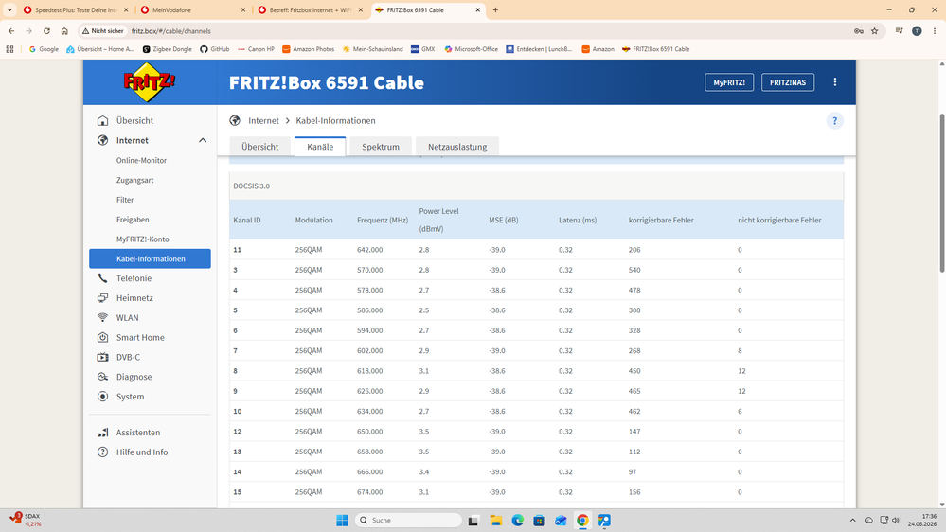
Task: Open Filter menu entry
Action: point(125,200)
